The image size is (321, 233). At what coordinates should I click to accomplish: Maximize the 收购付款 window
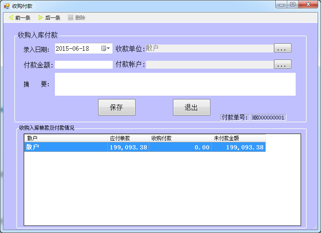point(293,5)
